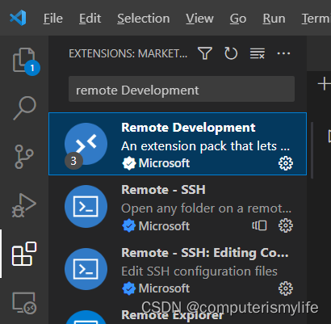Click 'An extension pack that lets' description

[206, 146]
